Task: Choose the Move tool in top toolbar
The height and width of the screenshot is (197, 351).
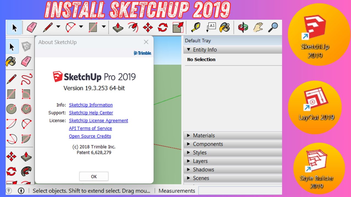Action: (148, 27)
